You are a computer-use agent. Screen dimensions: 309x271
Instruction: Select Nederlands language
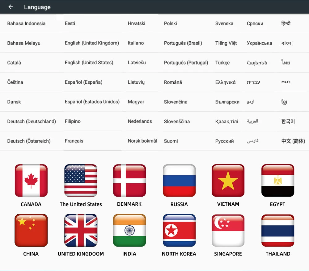tap(140, 121)
